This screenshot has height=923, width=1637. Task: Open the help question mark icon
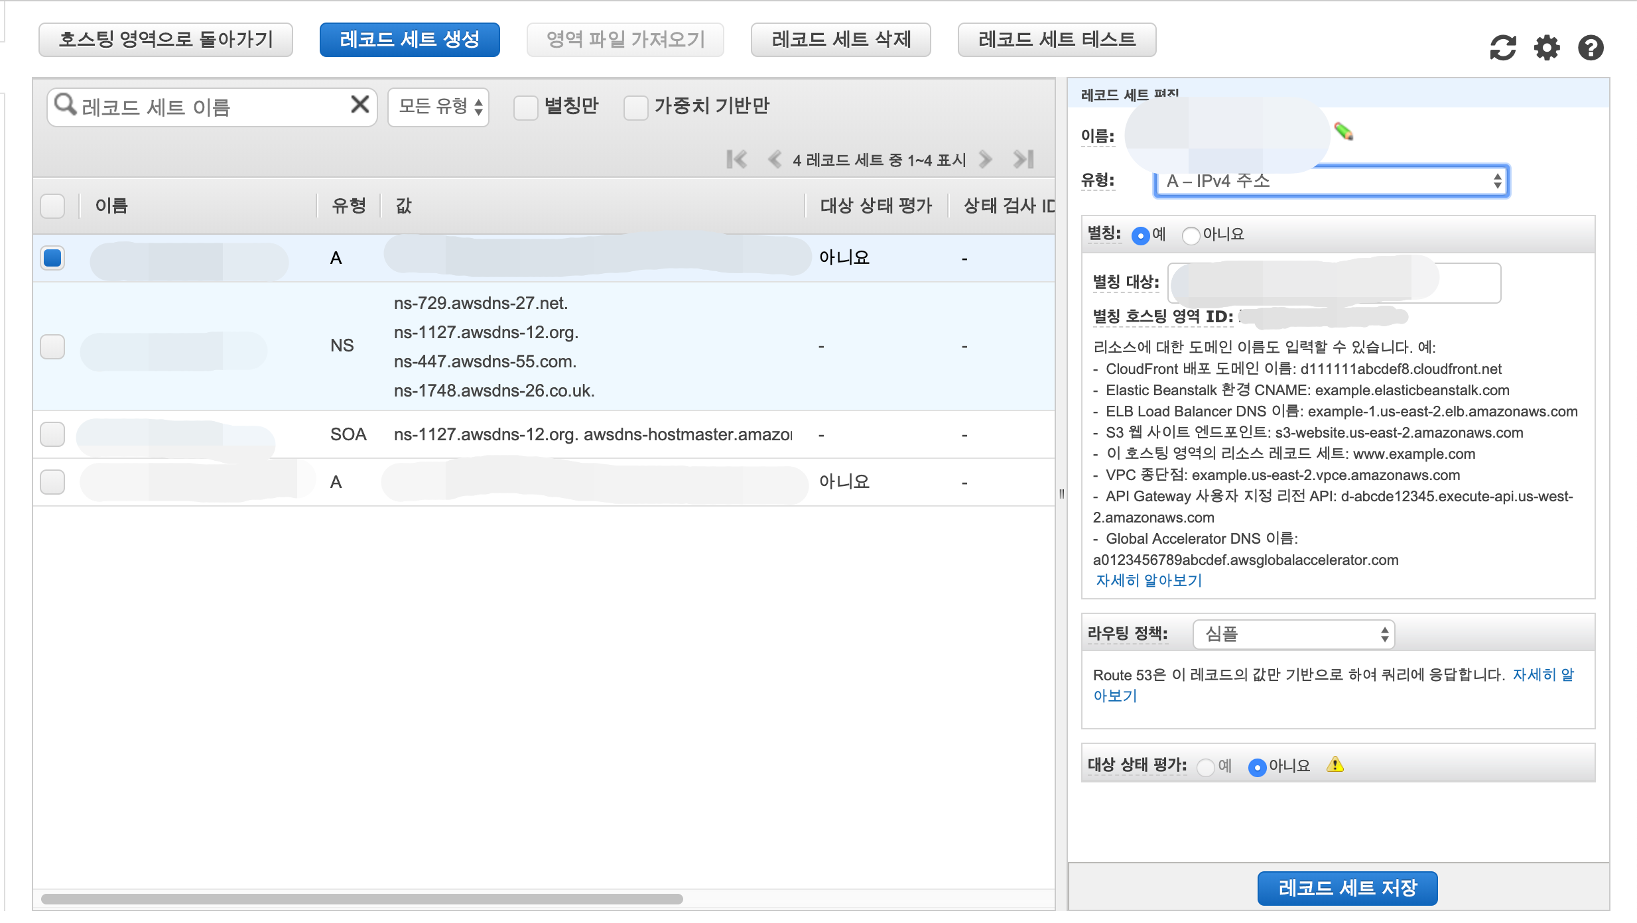(1591, 48)
